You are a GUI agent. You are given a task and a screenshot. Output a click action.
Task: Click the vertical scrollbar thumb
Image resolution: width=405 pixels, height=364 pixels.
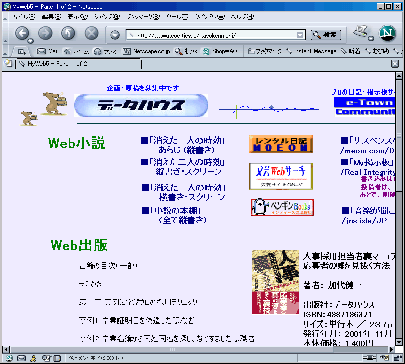point(399,135)
